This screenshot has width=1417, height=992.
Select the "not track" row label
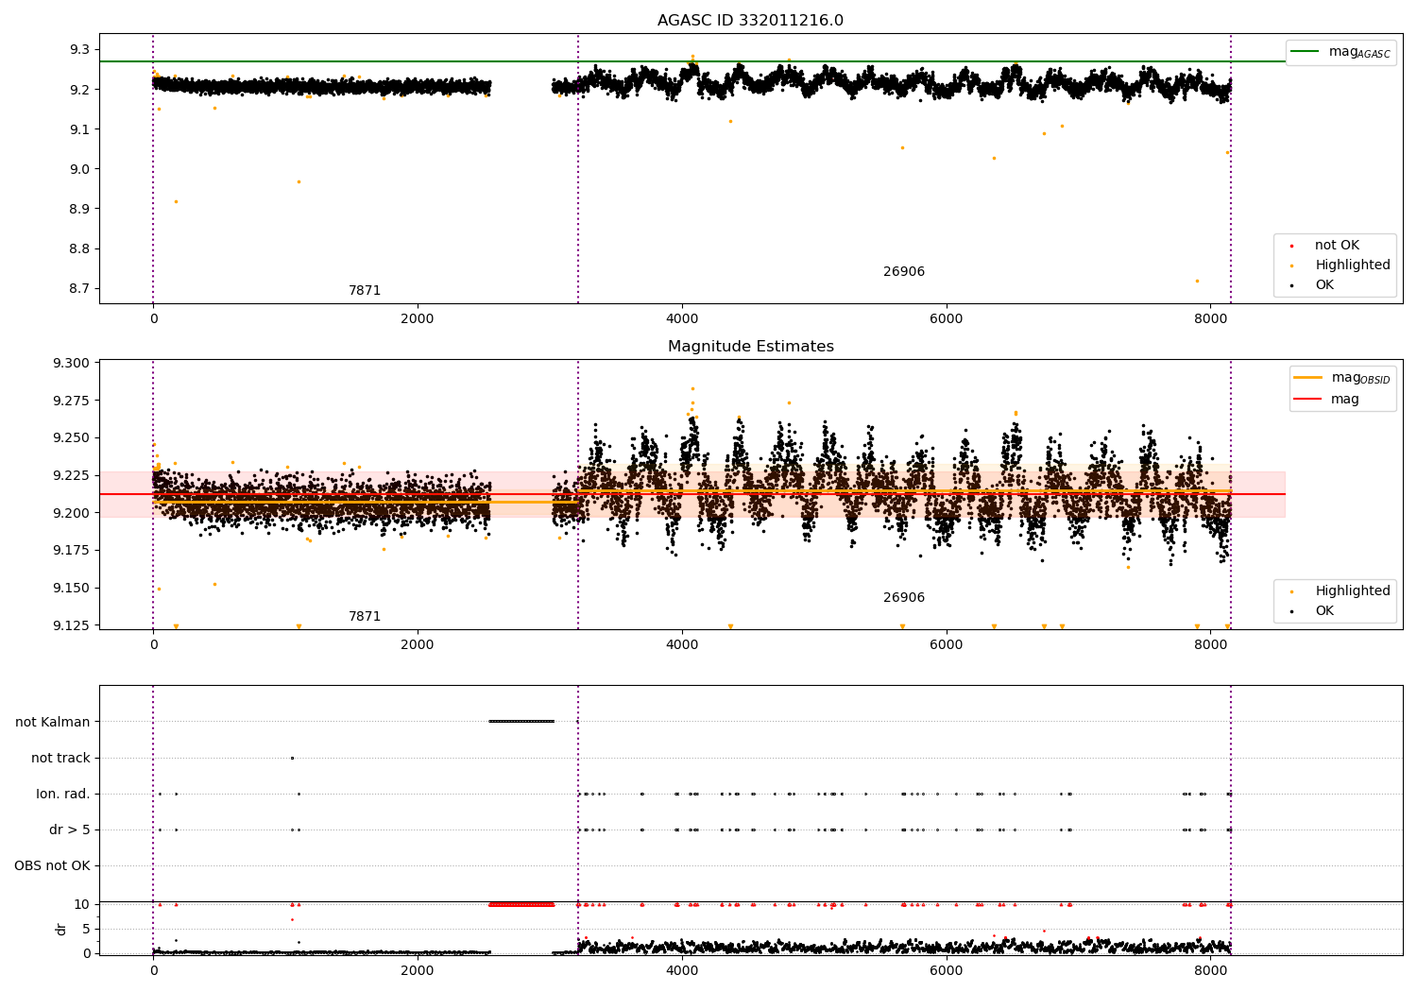[60, 758]
